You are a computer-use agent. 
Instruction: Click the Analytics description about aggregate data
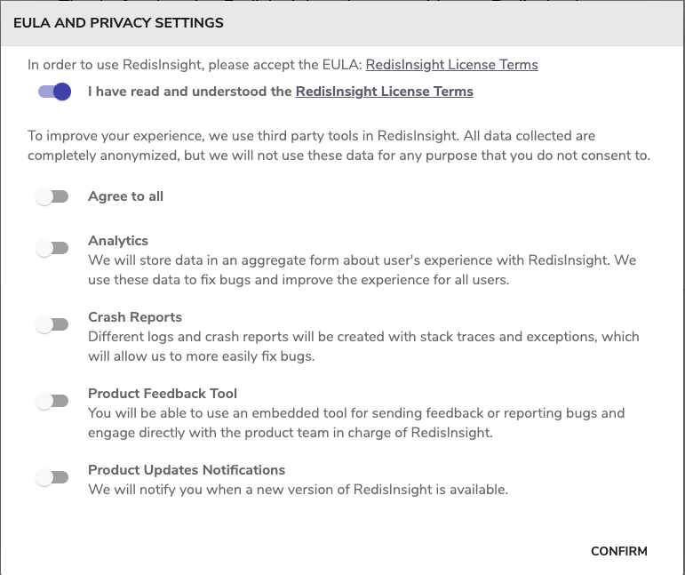pyautogui.click(x=362, y=269)
